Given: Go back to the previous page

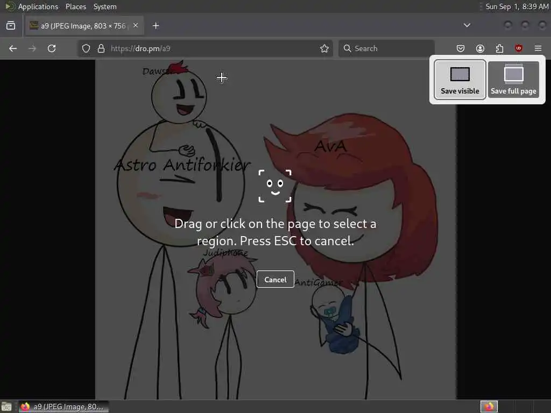Looking at the screenshot, I should coord(13,48).
